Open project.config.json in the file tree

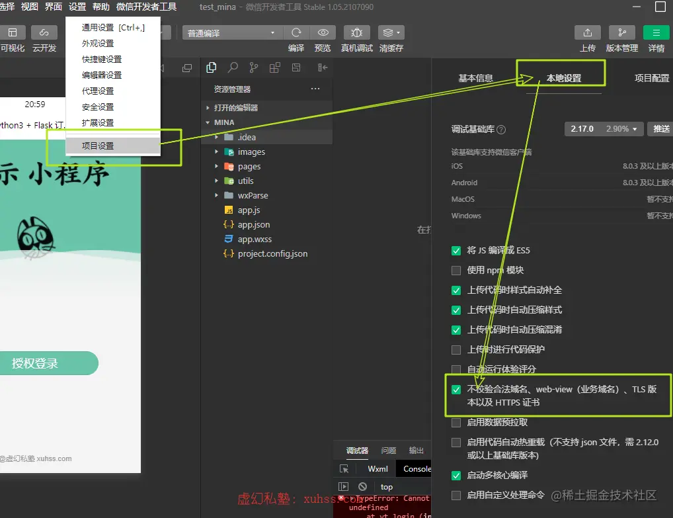[x=272, y=254]
